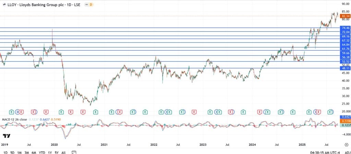Show All available history range
Viewport: 351px width, 154px height.
(x=63, y=152)
